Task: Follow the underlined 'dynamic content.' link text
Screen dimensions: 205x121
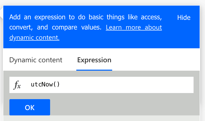Action: point(34,38)
